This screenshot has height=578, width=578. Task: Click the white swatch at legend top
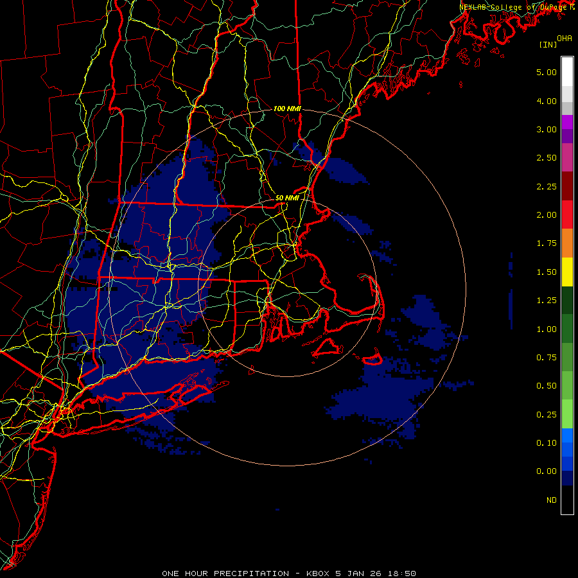(x=567, y=71)
